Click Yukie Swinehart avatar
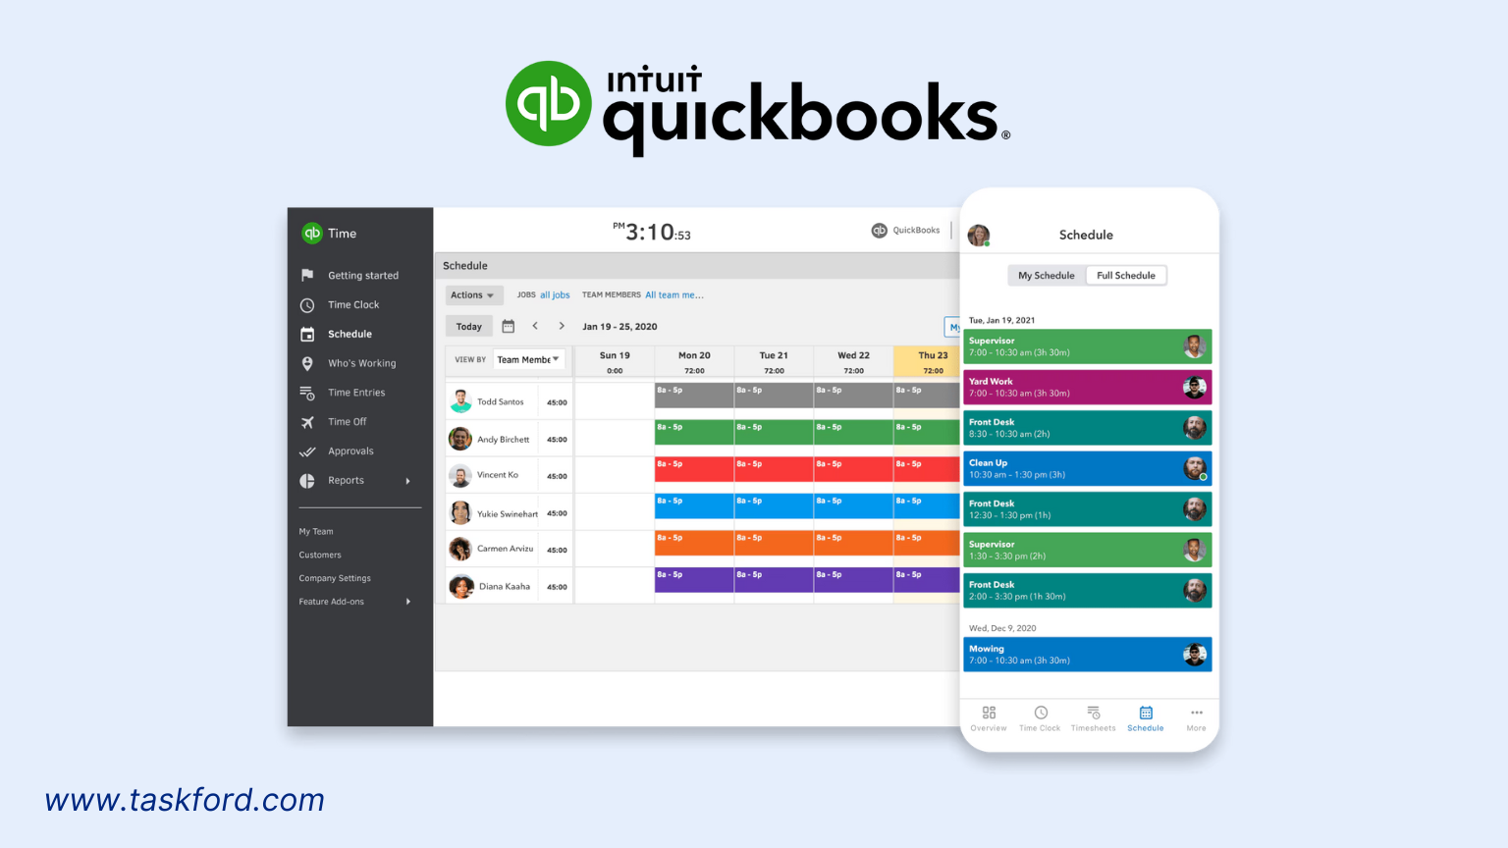 [x=460, y=513]
